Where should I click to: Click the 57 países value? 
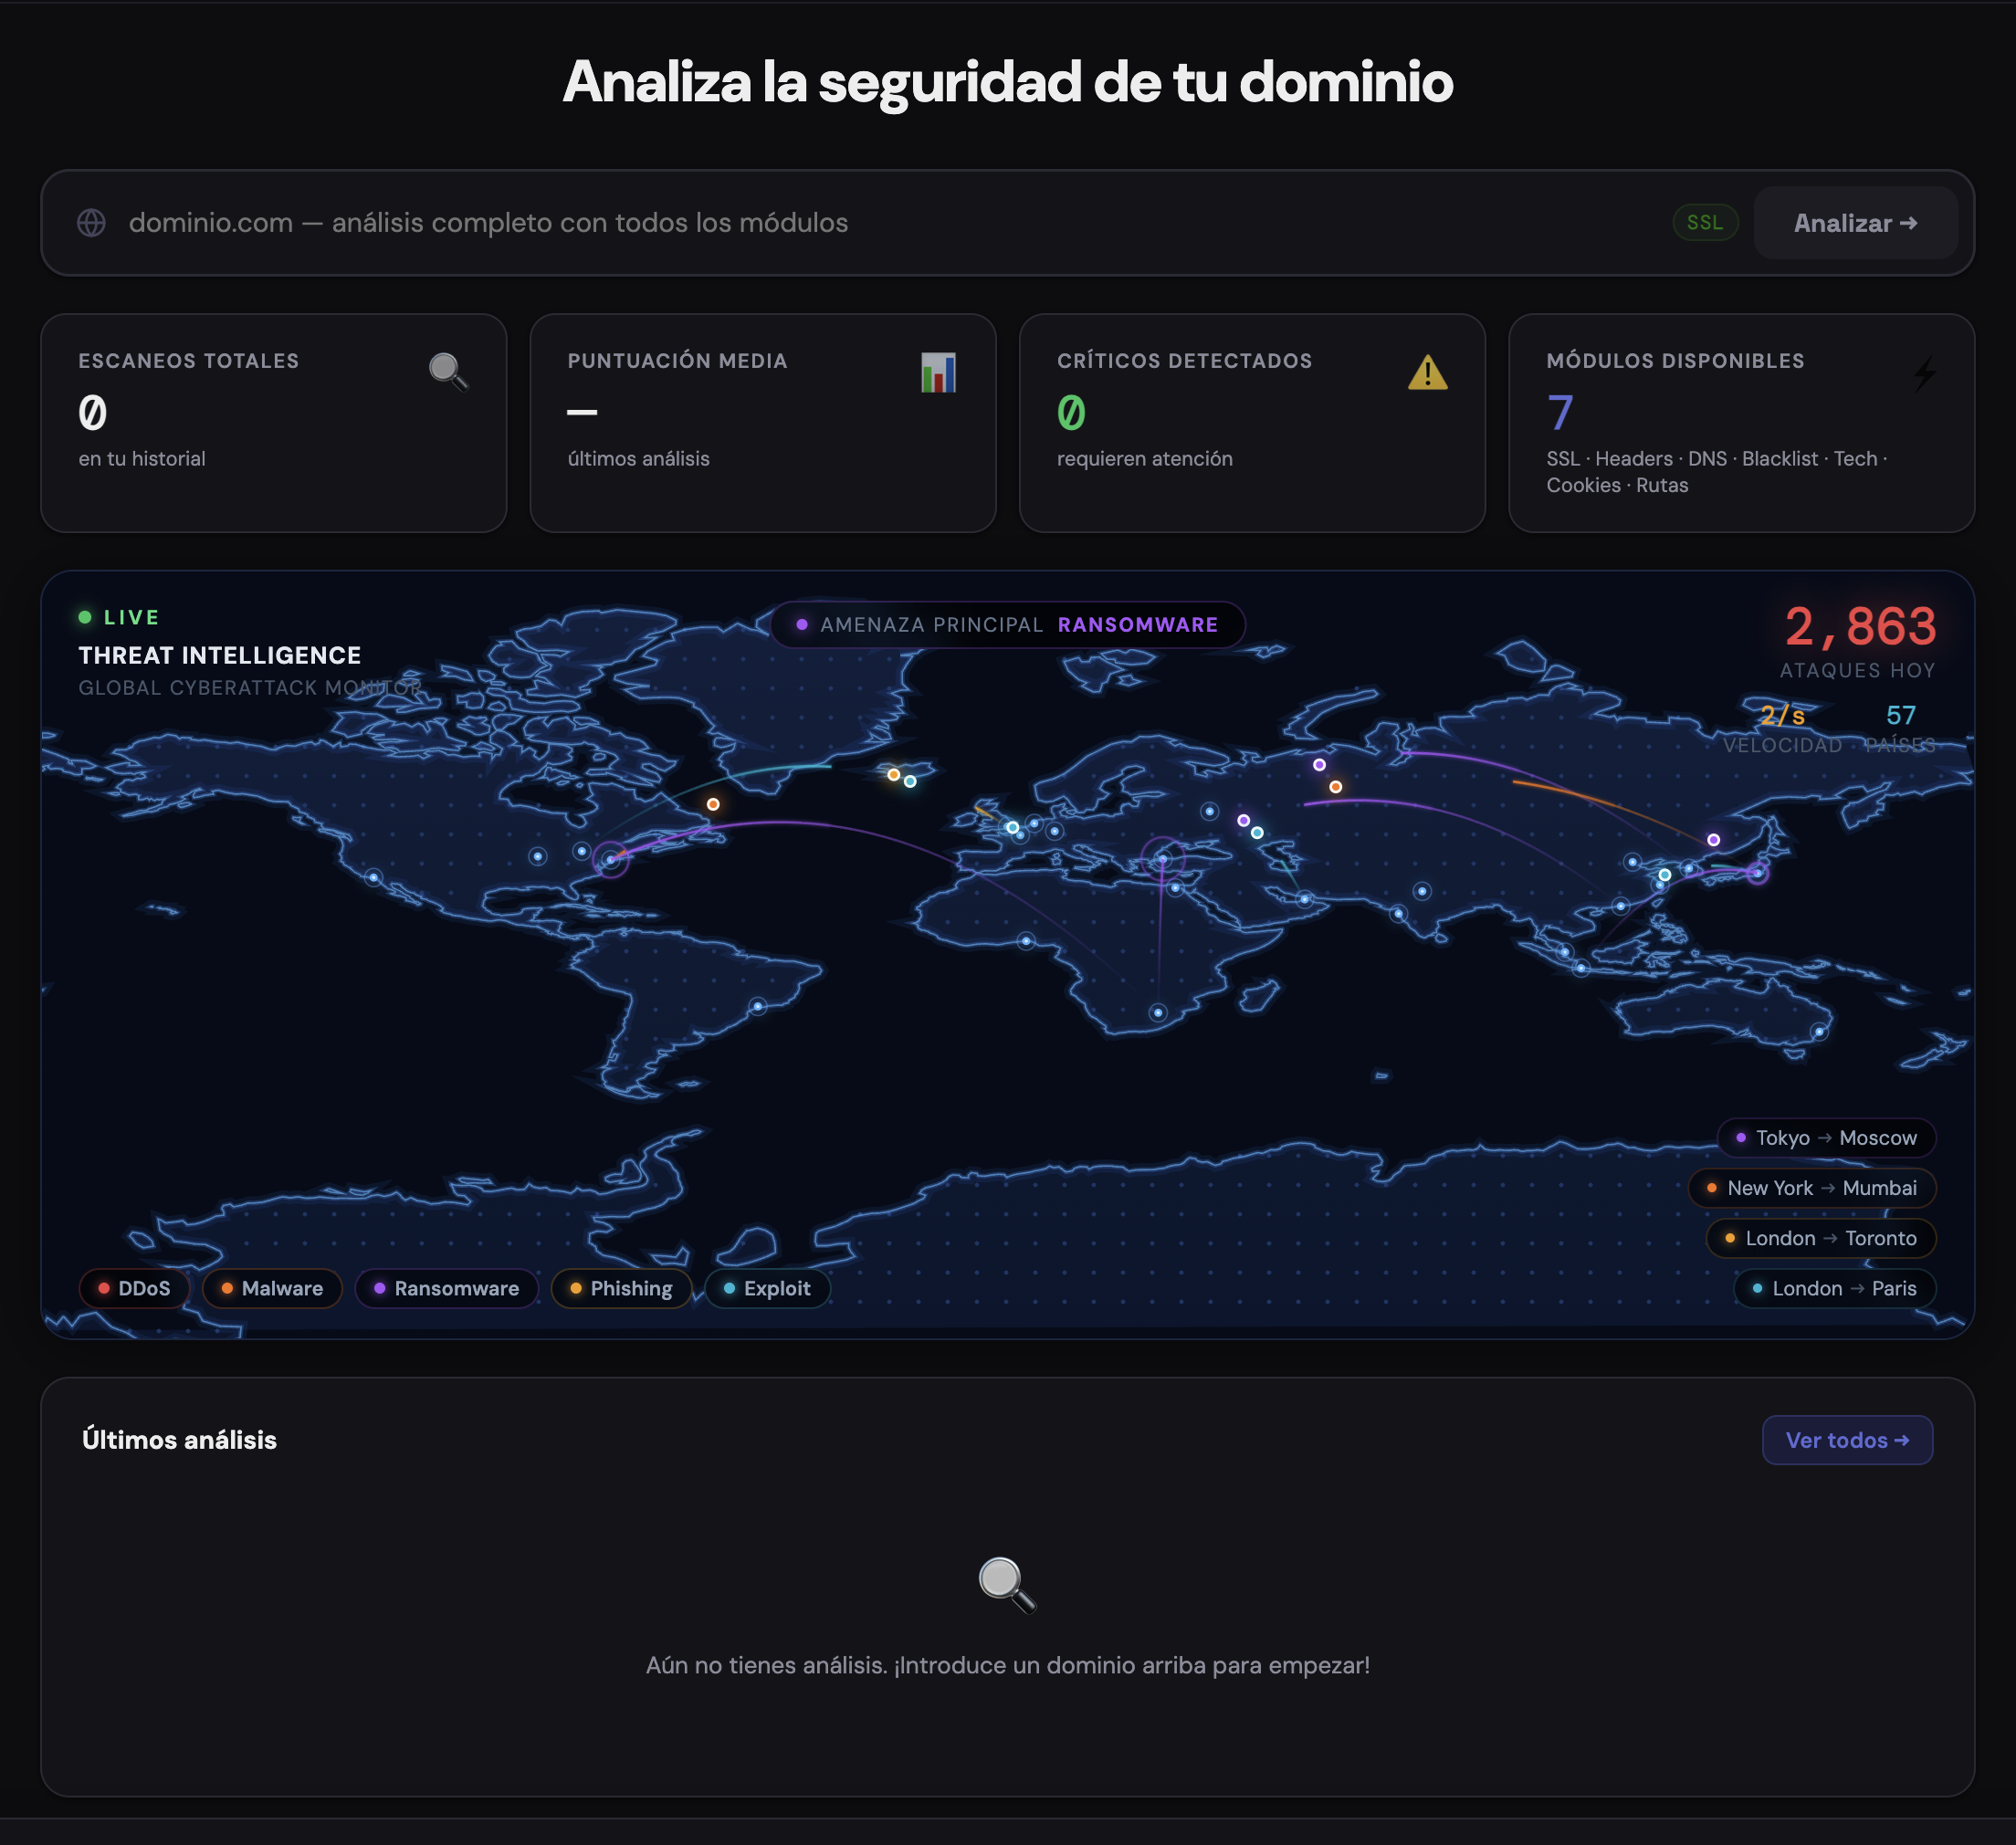[1900, 716]
